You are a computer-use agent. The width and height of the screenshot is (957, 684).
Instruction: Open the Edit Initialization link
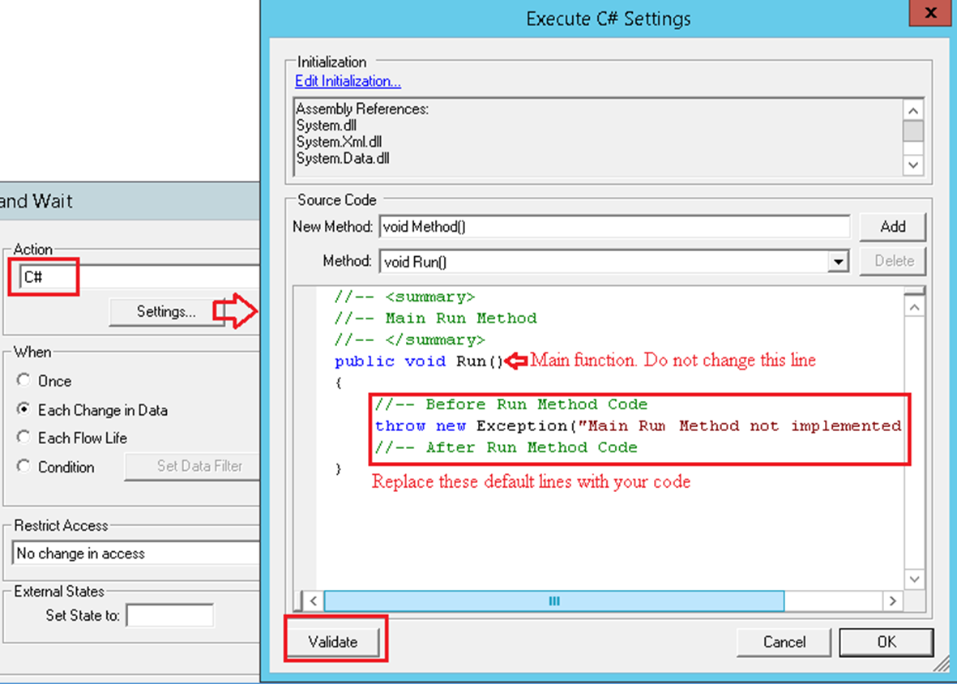coord(348,81)
